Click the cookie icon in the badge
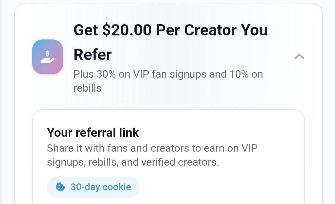The width and height of the screenshot is (335, 204). coord(60,187)
